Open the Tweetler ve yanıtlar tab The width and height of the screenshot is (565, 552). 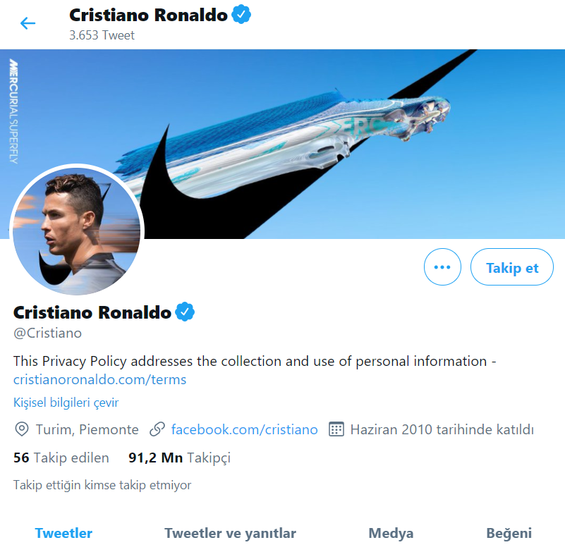click(x=230, y=533)
